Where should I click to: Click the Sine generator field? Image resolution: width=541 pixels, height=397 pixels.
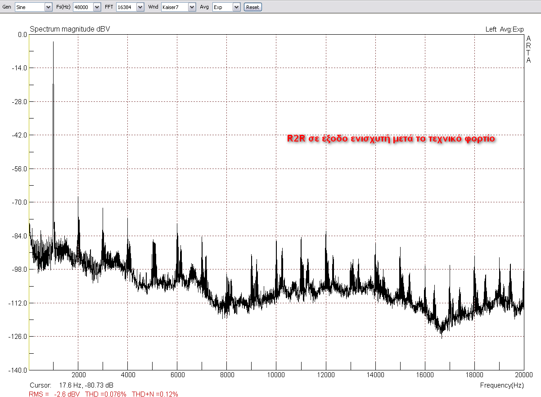point(30,7)
